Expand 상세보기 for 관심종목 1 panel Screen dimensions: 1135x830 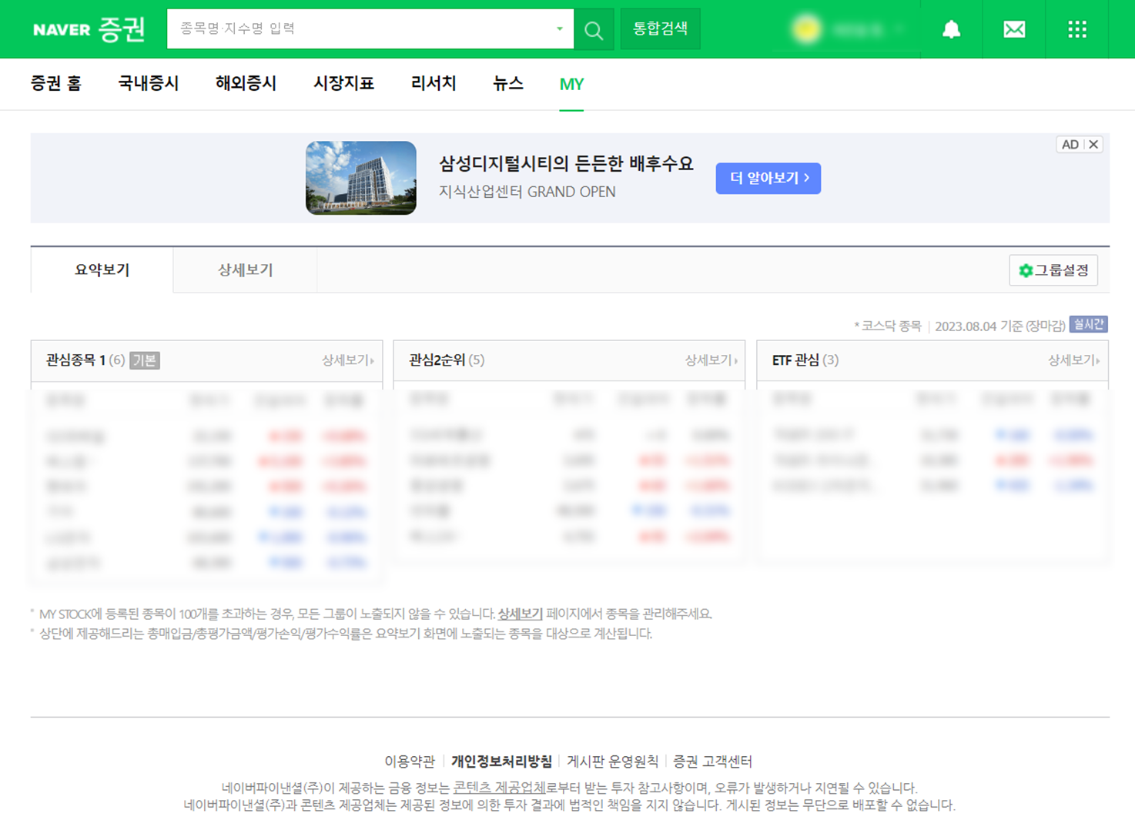[344, 360]
